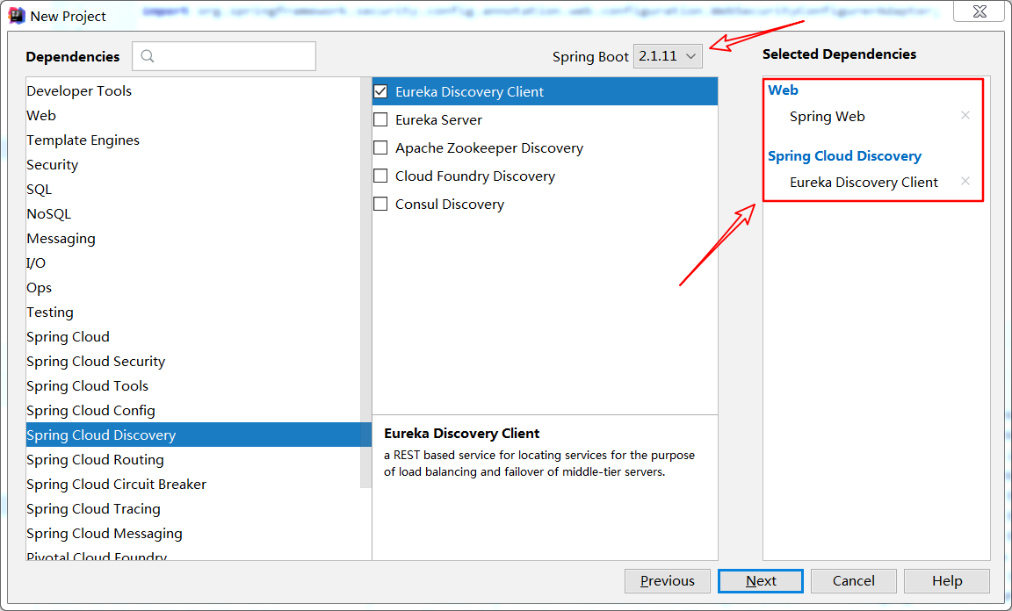Click the category list vertical scrollbar
The image size is (1012, 611).
point(366,283)
